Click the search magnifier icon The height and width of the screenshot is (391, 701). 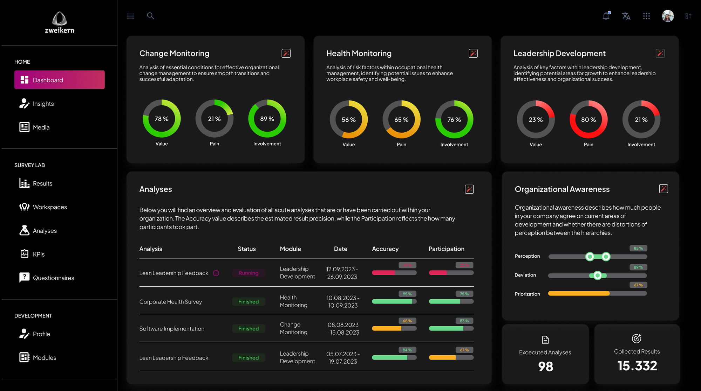point(150,16)
